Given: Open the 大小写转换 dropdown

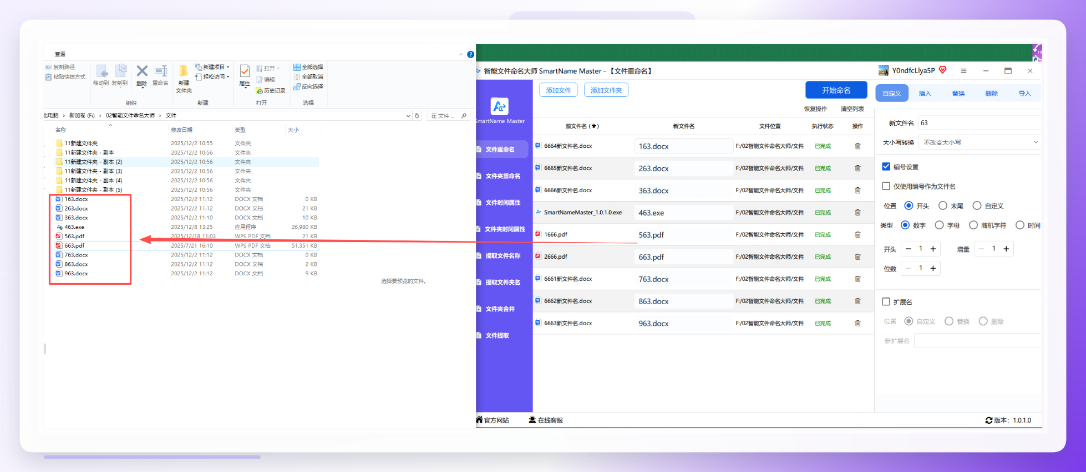Looking at the screenshot, I should (979, 142).
